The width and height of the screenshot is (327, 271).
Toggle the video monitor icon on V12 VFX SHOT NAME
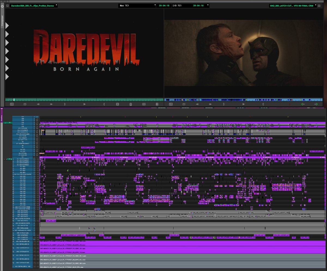37,134
